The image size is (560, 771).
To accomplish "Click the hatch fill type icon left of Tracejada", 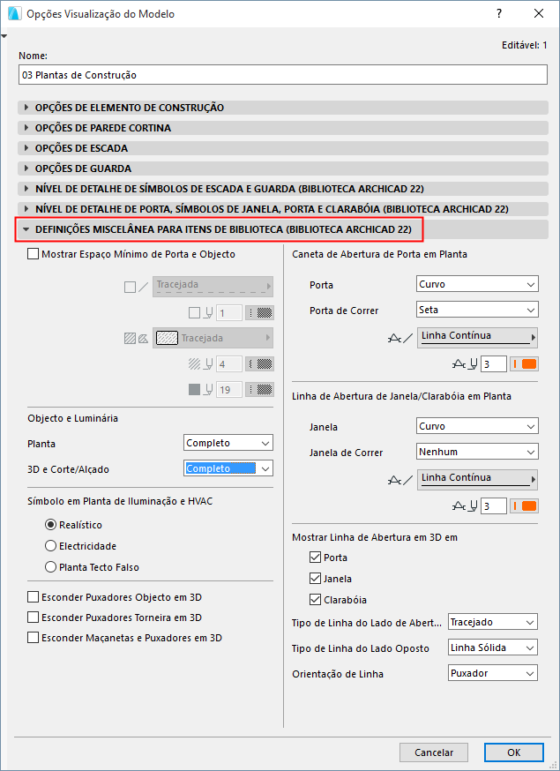I will (x=136, y=338).
